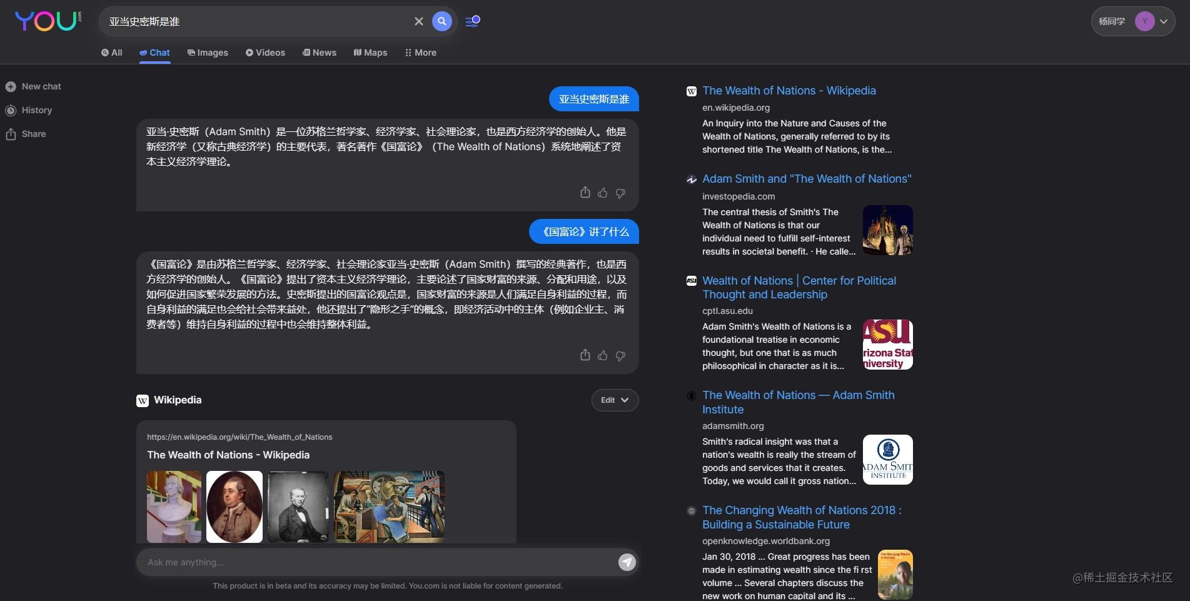Thumbs up the first Adam Smith answer
The height and width of the screenshot is (601, 1190).
pos(602,193)
